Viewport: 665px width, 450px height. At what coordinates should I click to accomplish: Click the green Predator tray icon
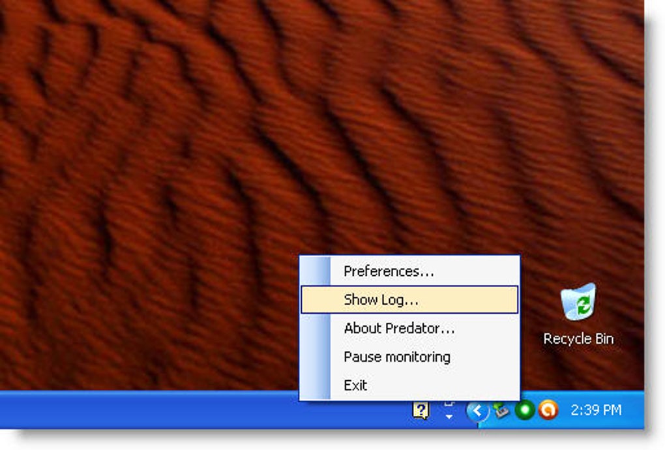coord(525,410)
